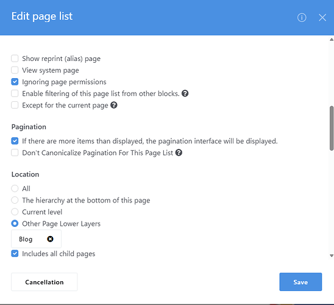The width and height of the screenshot is (334, 305).
Task: Remove the selected Blog page
Action: [x=50, y=239]
